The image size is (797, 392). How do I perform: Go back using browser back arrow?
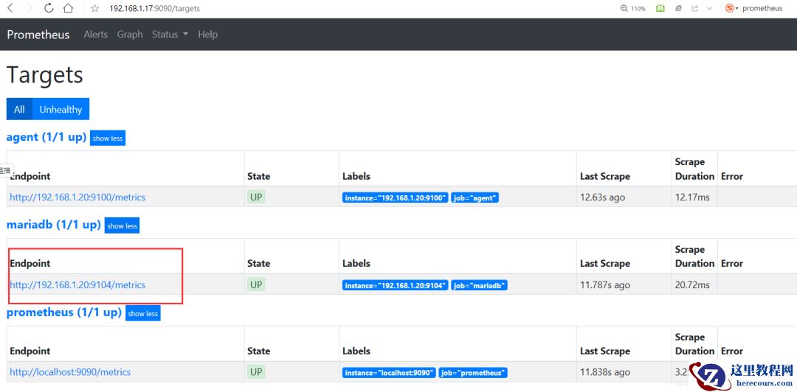click(10, 8)
